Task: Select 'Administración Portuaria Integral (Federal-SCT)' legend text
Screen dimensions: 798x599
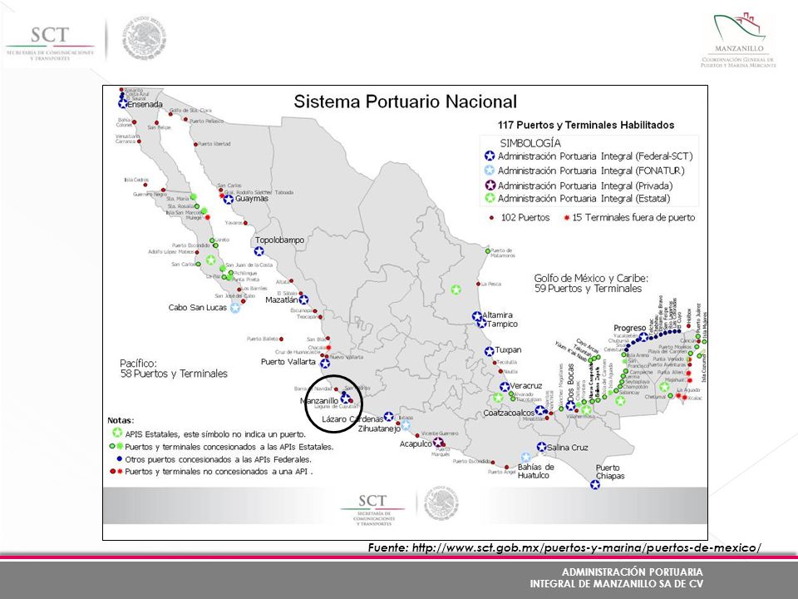Action: click(x=595, y=156)
